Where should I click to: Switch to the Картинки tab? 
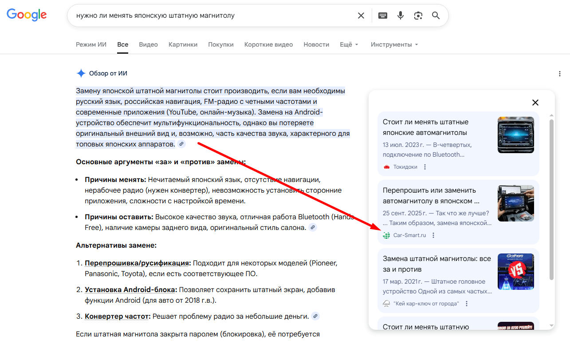click(x=183, y=44)
